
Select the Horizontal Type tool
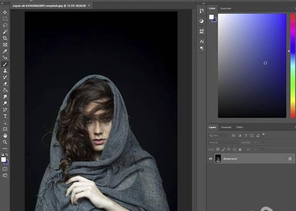5,117
